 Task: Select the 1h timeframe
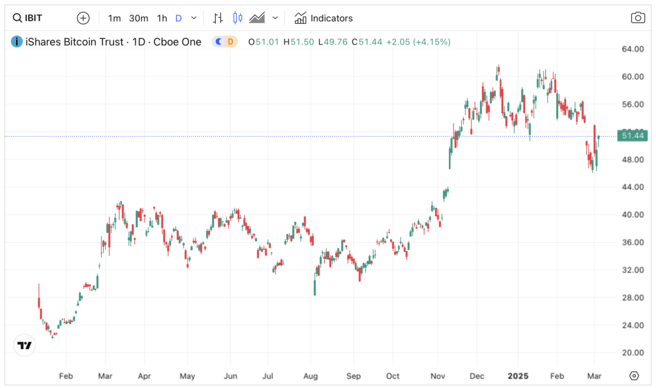pyautogui.click(x=162, y=19)
